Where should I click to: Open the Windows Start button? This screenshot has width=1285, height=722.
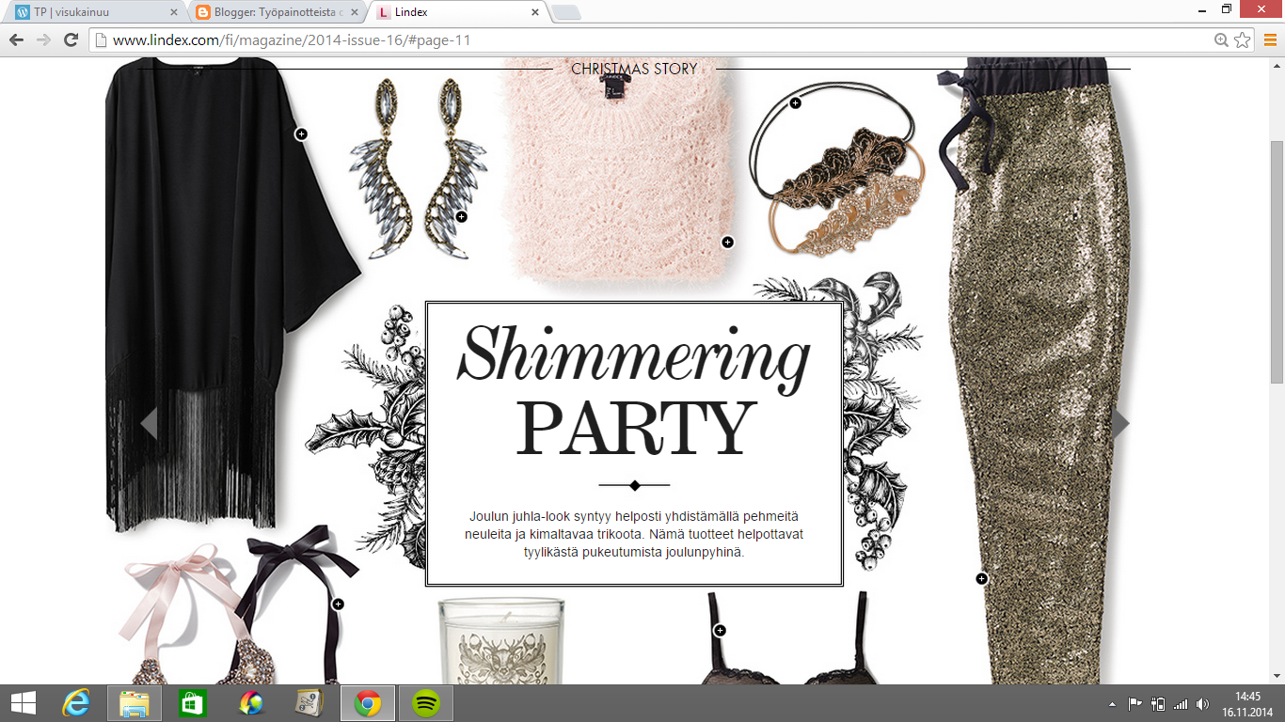pyautogui.click(x=23, y=703)
